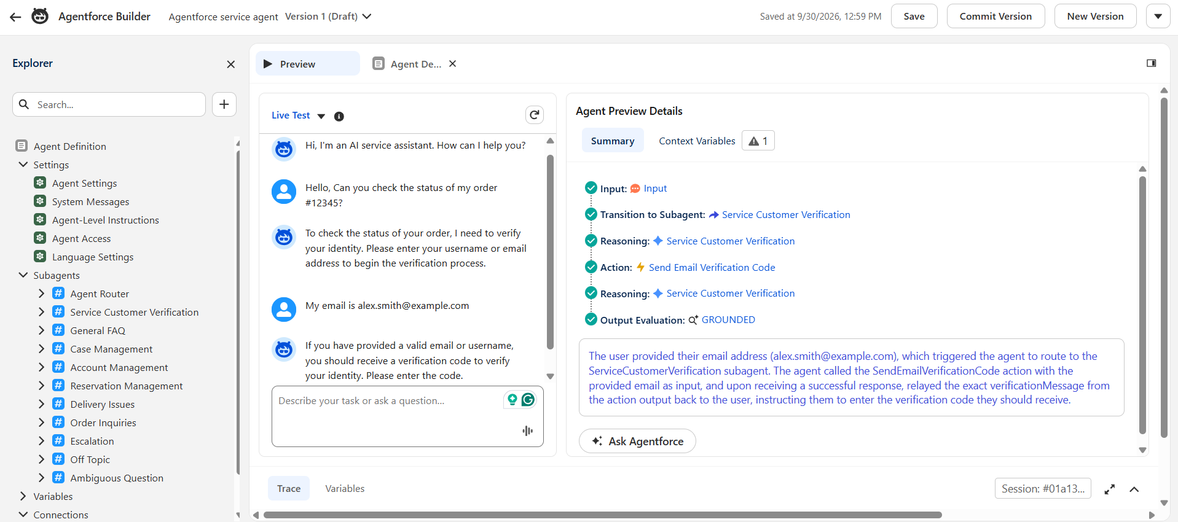
Task: Expand the Escalation subagent
Action: pos(41,441)
